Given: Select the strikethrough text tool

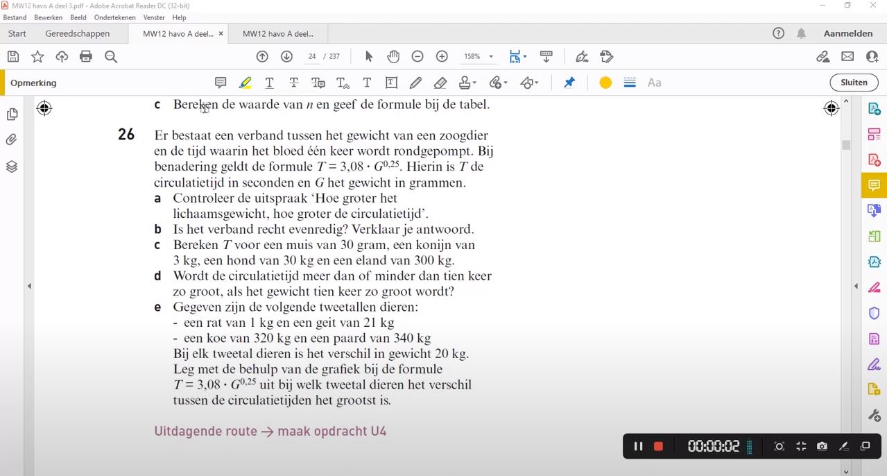Looking at the screenshot, I should [x=294, y=83].
